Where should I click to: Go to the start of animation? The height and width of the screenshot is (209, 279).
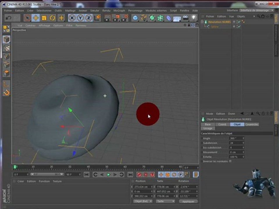tap(87, 175)
